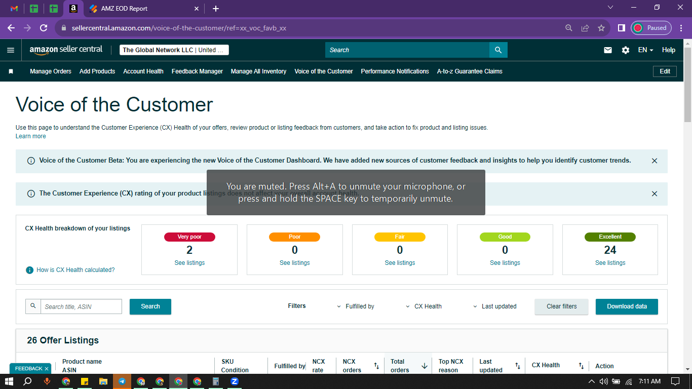
Task: Click the magnifier icon beside the title search field
Action: pos(33,306)
